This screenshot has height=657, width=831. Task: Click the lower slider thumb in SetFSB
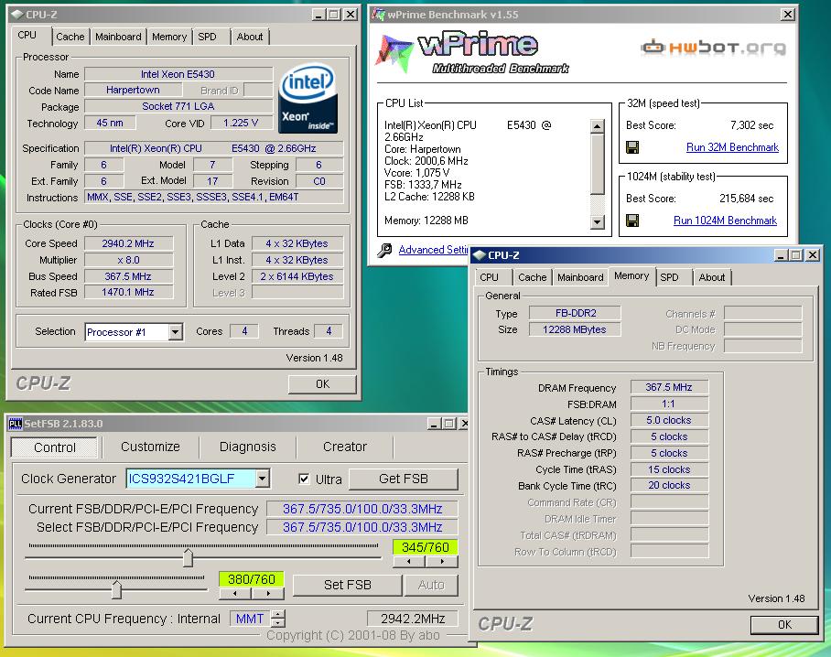116,589
